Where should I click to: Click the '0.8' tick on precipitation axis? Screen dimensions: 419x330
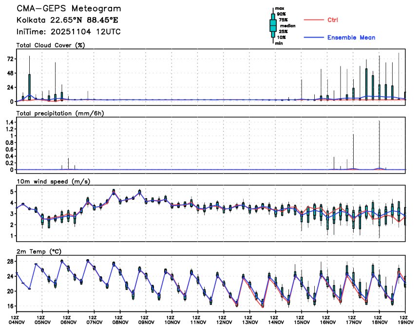9,143
